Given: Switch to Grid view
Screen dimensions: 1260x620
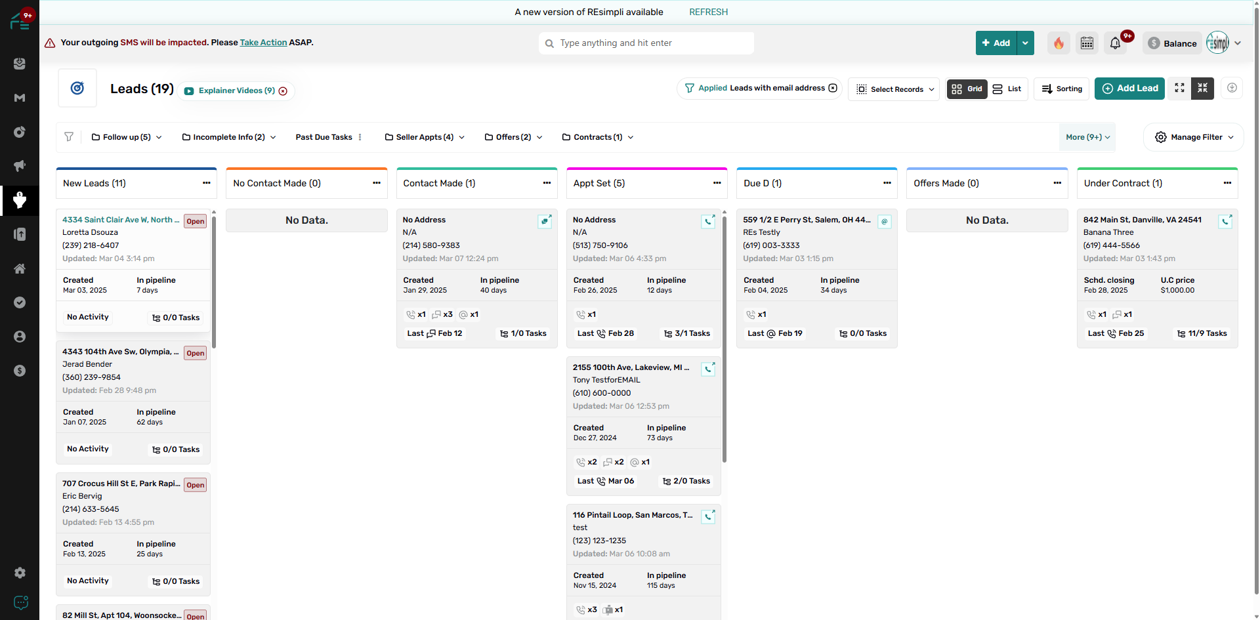Looking at the screenshot, I should coord(967,89).
